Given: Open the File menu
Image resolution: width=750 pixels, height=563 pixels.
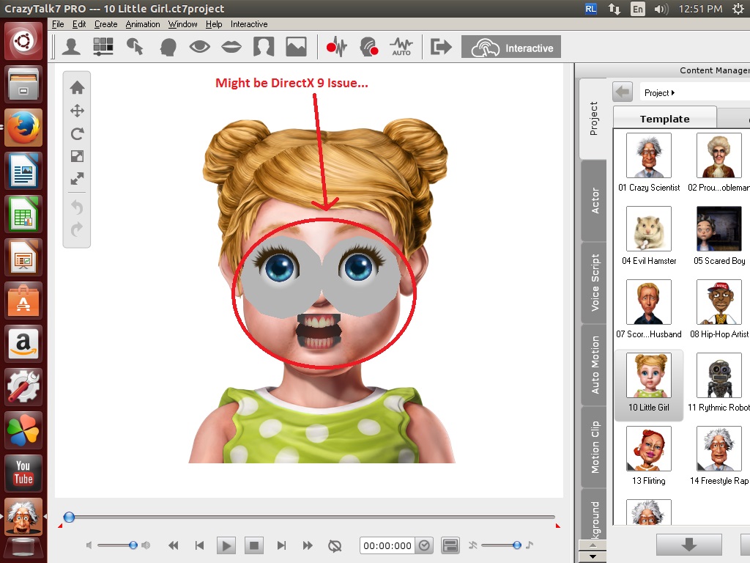Looking at the screenshot, I should coord(58,24).
